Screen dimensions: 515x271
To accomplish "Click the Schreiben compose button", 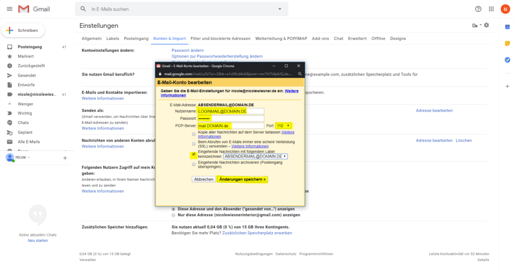I will point(24,30).
